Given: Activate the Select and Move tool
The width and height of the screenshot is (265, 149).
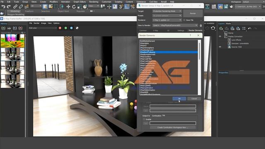Looking at the screenshot, I should pyautogui.click(x=68, y=7).
